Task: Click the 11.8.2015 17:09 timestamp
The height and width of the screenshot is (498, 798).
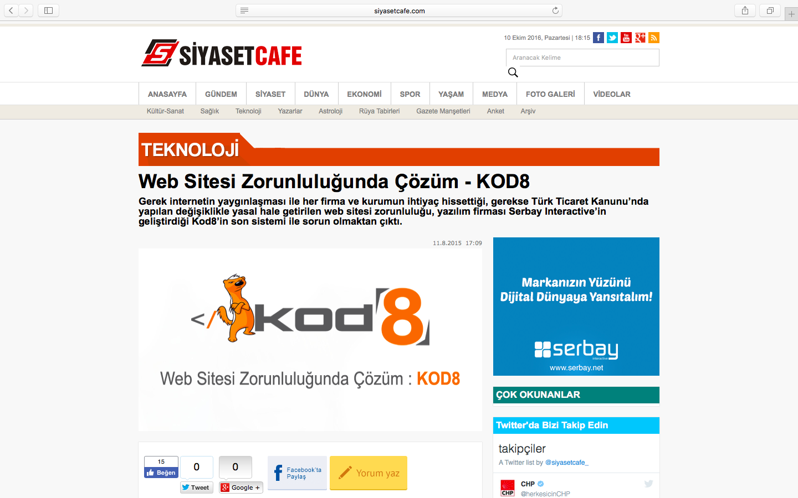Action: pyautogui.click(x=457, y=243)
